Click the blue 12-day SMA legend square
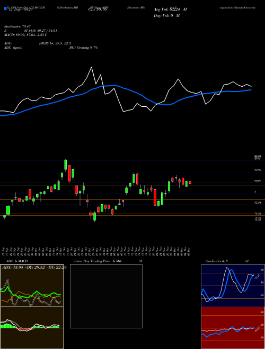 click(x=5, y=9)
